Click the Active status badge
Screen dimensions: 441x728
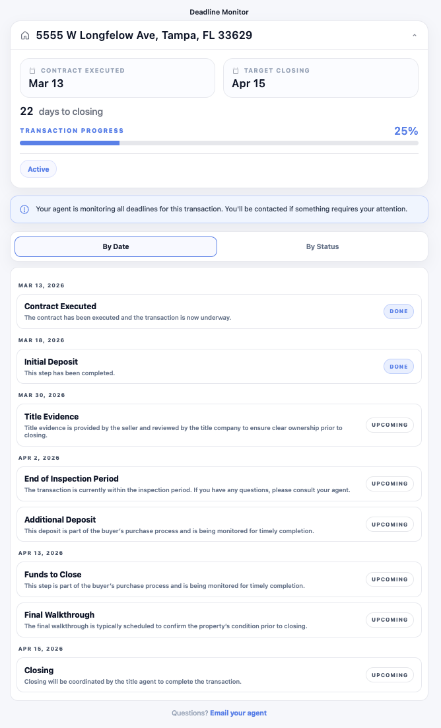(x=38, y=168)
